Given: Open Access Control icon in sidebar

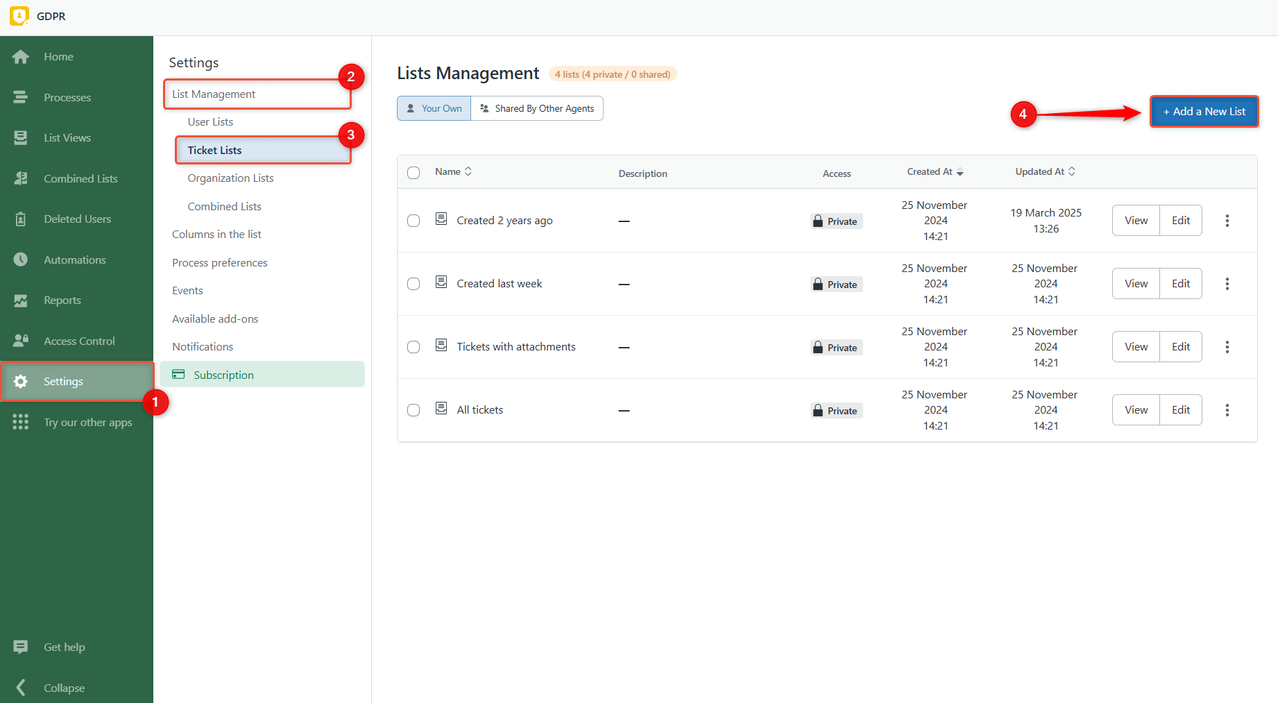Looking at the screenshot, I should pos(21,341).
